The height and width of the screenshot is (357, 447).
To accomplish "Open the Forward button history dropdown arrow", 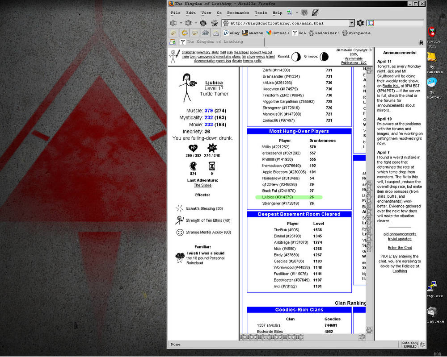I will click(196, 23).
